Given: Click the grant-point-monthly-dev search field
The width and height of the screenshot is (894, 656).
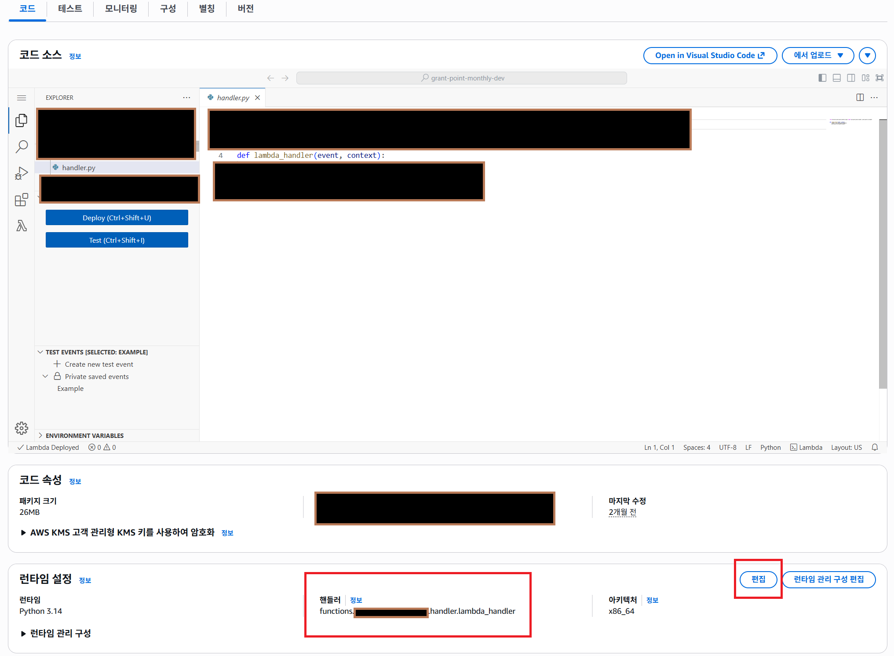Looking at the screenshot, I should 461,78.
